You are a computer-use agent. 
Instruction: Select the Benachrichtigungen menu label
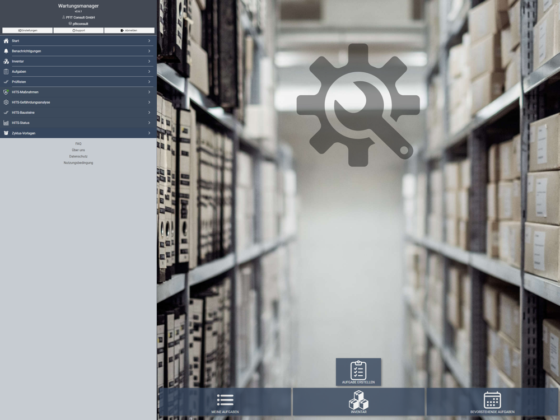point(26,51)
